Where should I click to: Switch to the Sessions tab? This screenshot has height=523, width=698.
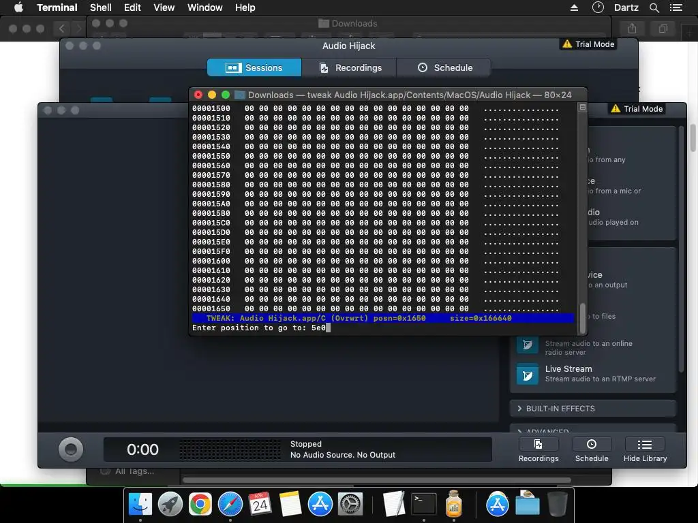click(254, 67)
